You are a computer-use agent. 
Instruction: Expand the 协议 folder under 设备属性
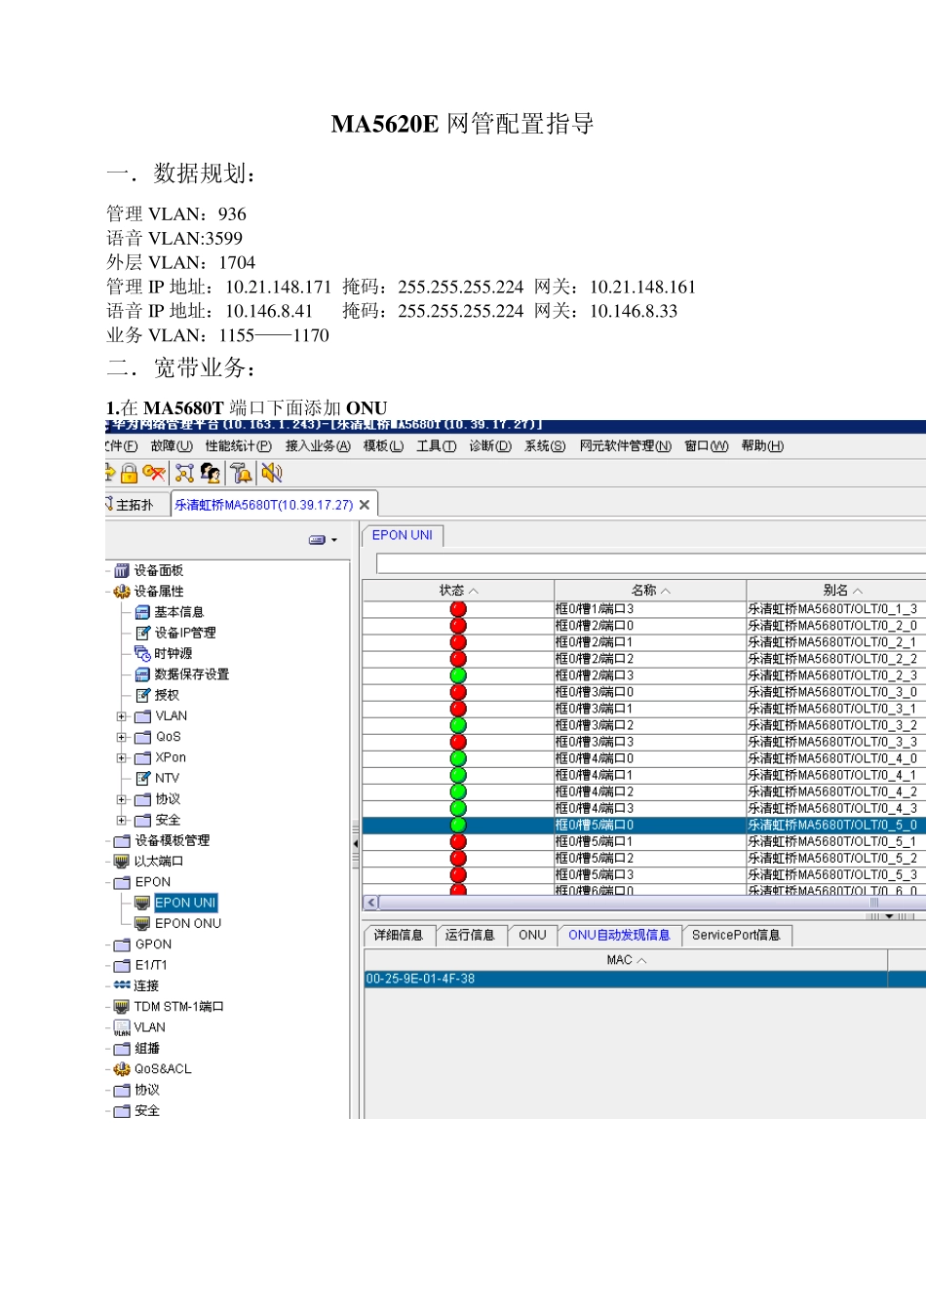pyautogui.click(x=122, y=799)
